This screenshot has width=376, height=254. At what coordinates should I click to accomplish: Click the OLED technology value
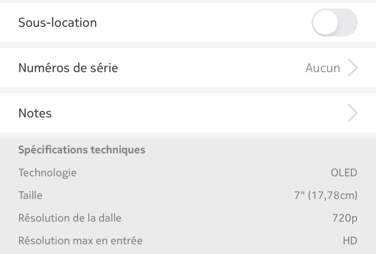pos(344,173)
